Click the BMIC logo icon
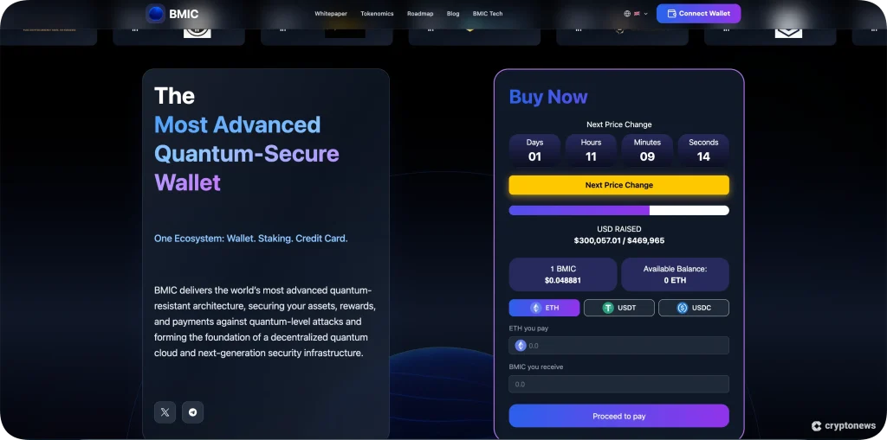 point(156,14)
